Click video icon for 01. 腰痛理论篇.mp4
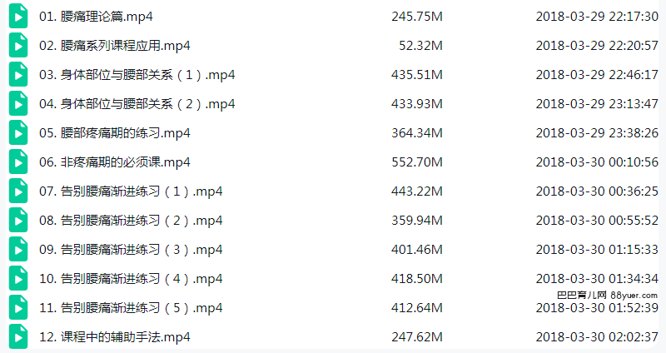Image resolution: width=666 pixels, height=353 pixels. click(x=18, y=16)
